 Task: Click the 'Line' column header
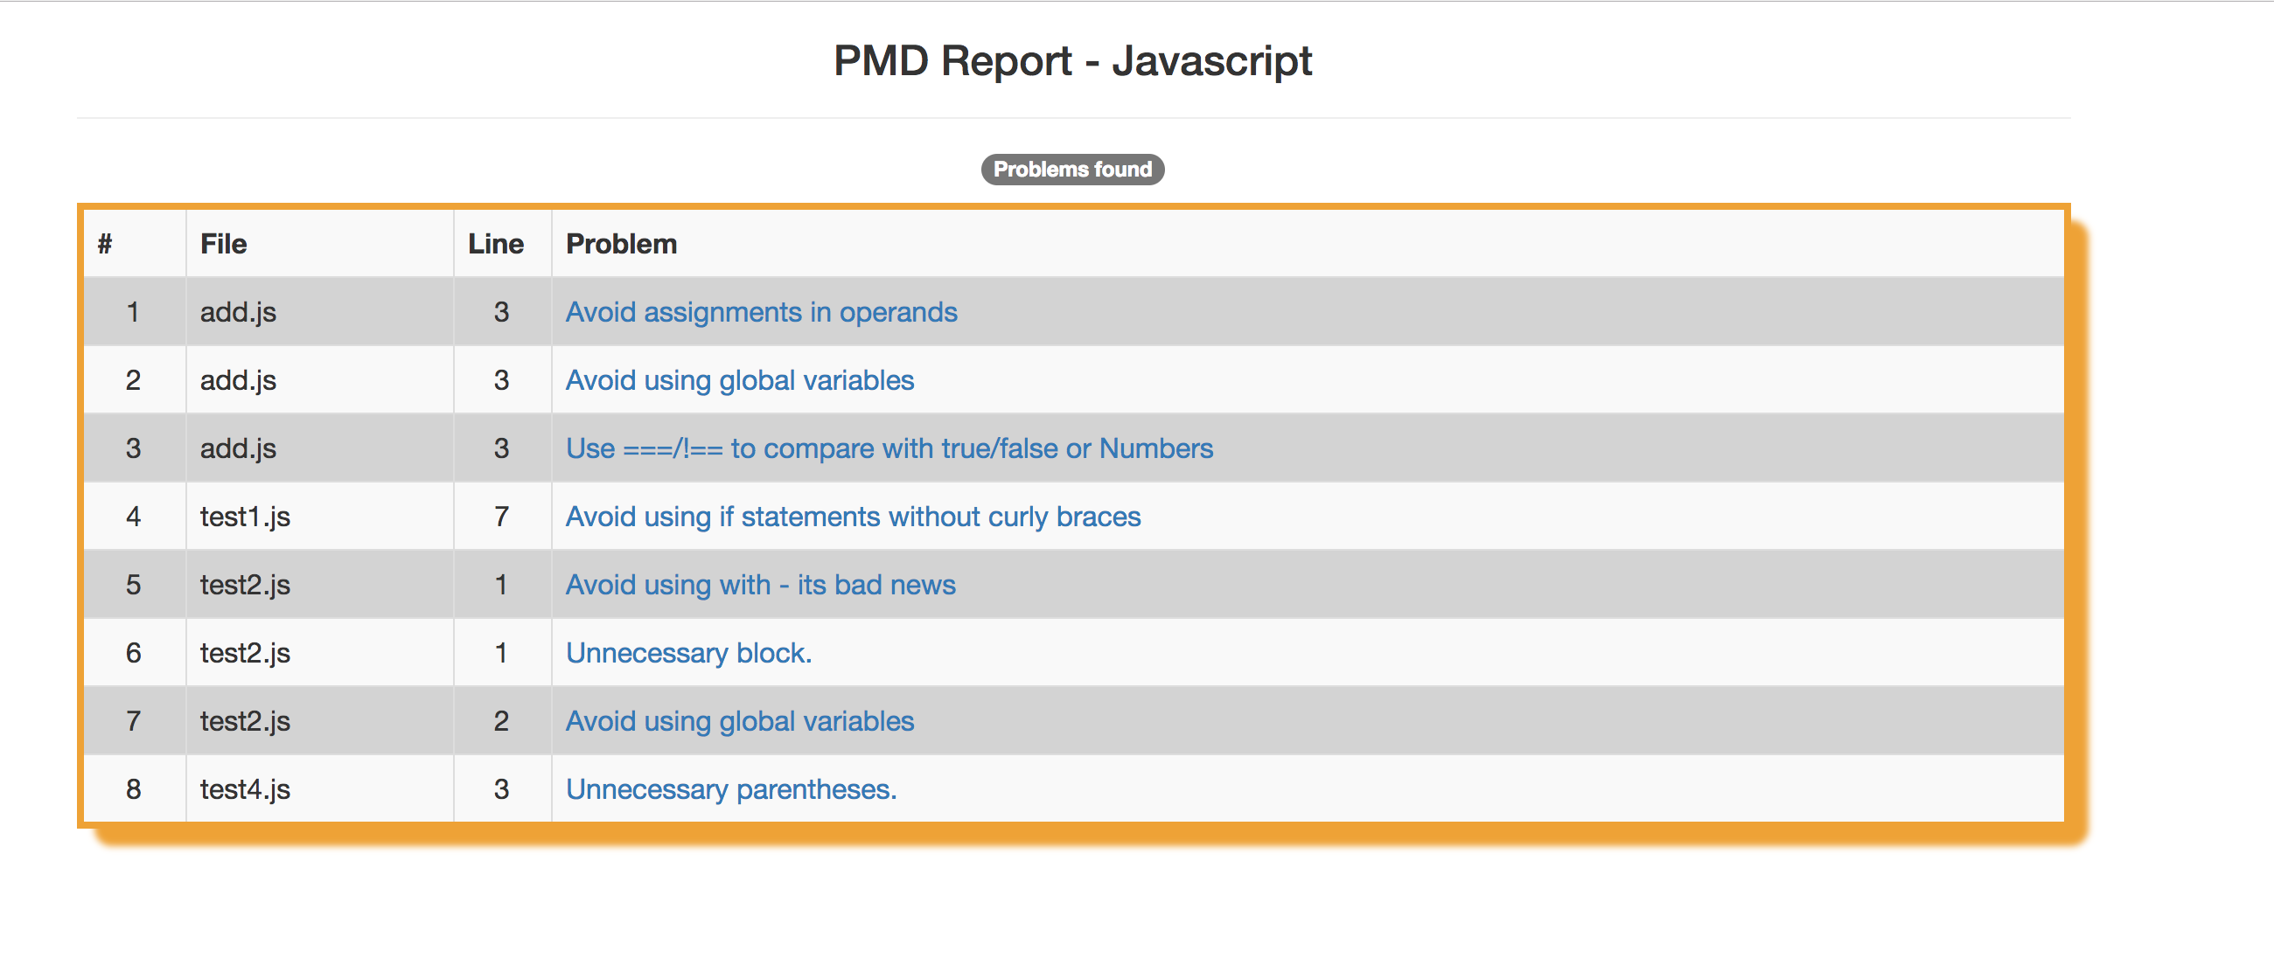495,245
